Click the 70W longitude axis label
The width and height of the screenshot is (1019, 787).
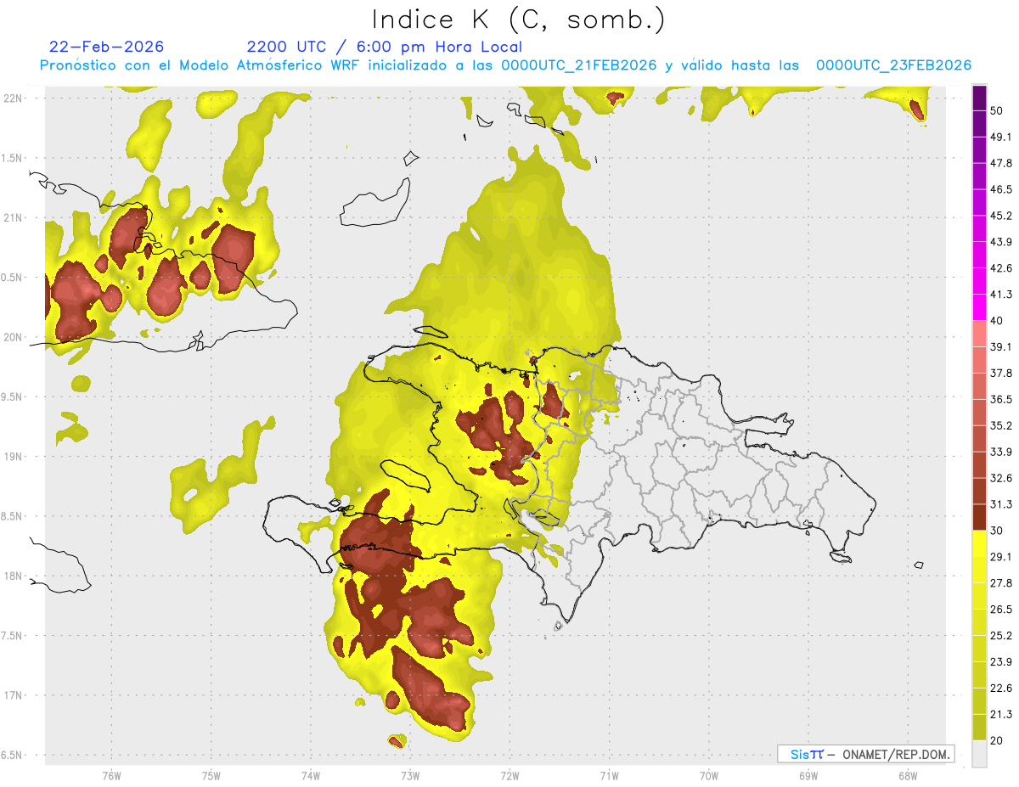pos(708,774)
